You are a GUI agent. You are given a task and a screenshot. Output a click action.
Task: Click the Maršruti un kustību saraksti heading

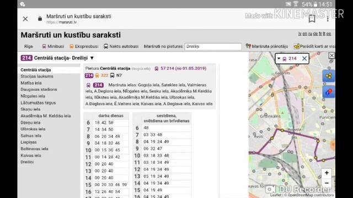[x=71, y=35]
